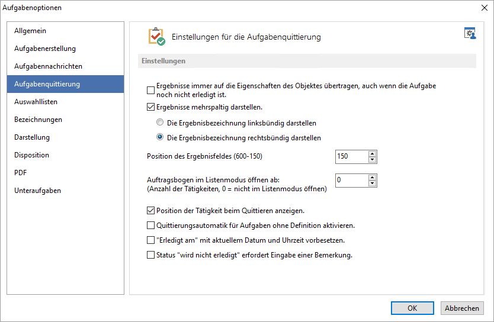
Task: Open the Bezeichnungen options
Action: pos(66,120)
